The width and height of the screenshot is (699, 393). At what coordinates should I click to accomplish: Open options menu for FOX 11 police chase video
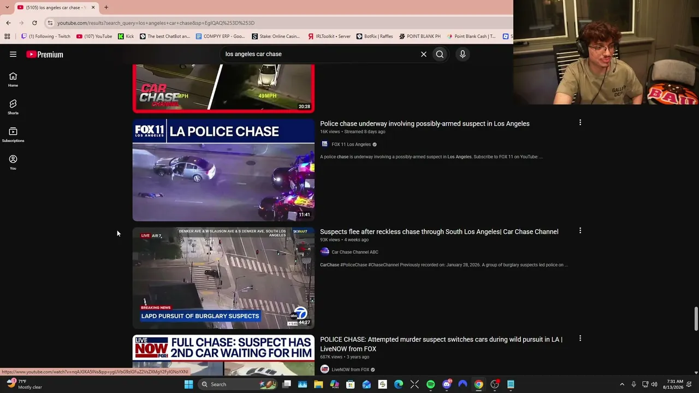[x=580, y=123]
